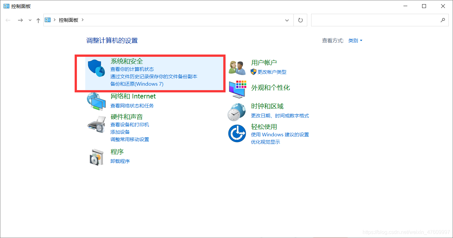Open the recent locations dropdown arrow
The image size is (453, 238).
pyautogui.click(x=30, y=20)
